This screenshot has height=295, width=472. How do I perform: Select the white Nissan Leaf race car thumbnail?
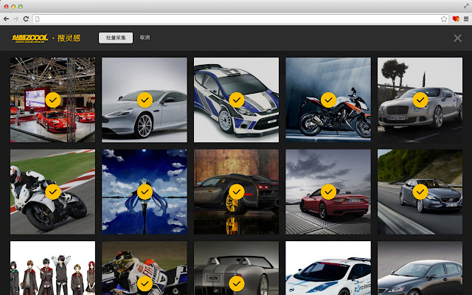tap(328, 268)
